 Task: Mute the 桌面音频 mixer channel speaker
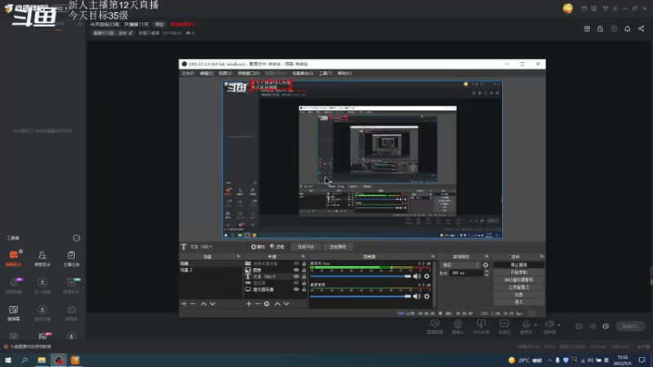point(417,296)
